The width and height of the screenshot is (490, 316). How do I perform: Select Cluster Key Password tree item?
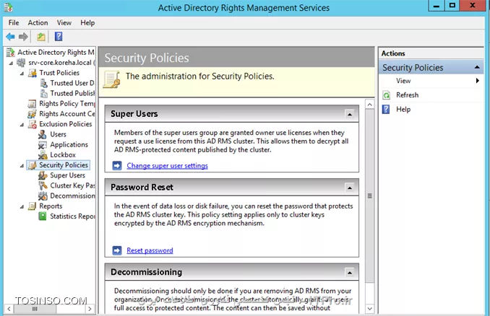72,185
